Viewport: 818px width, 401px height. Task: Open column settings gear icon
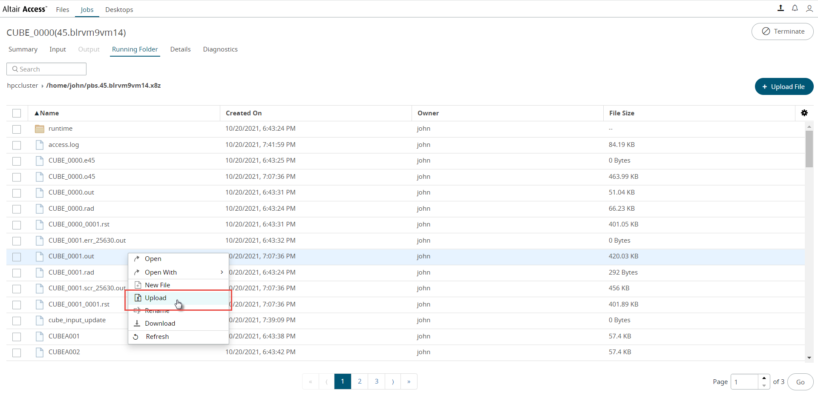pos(804,113)
